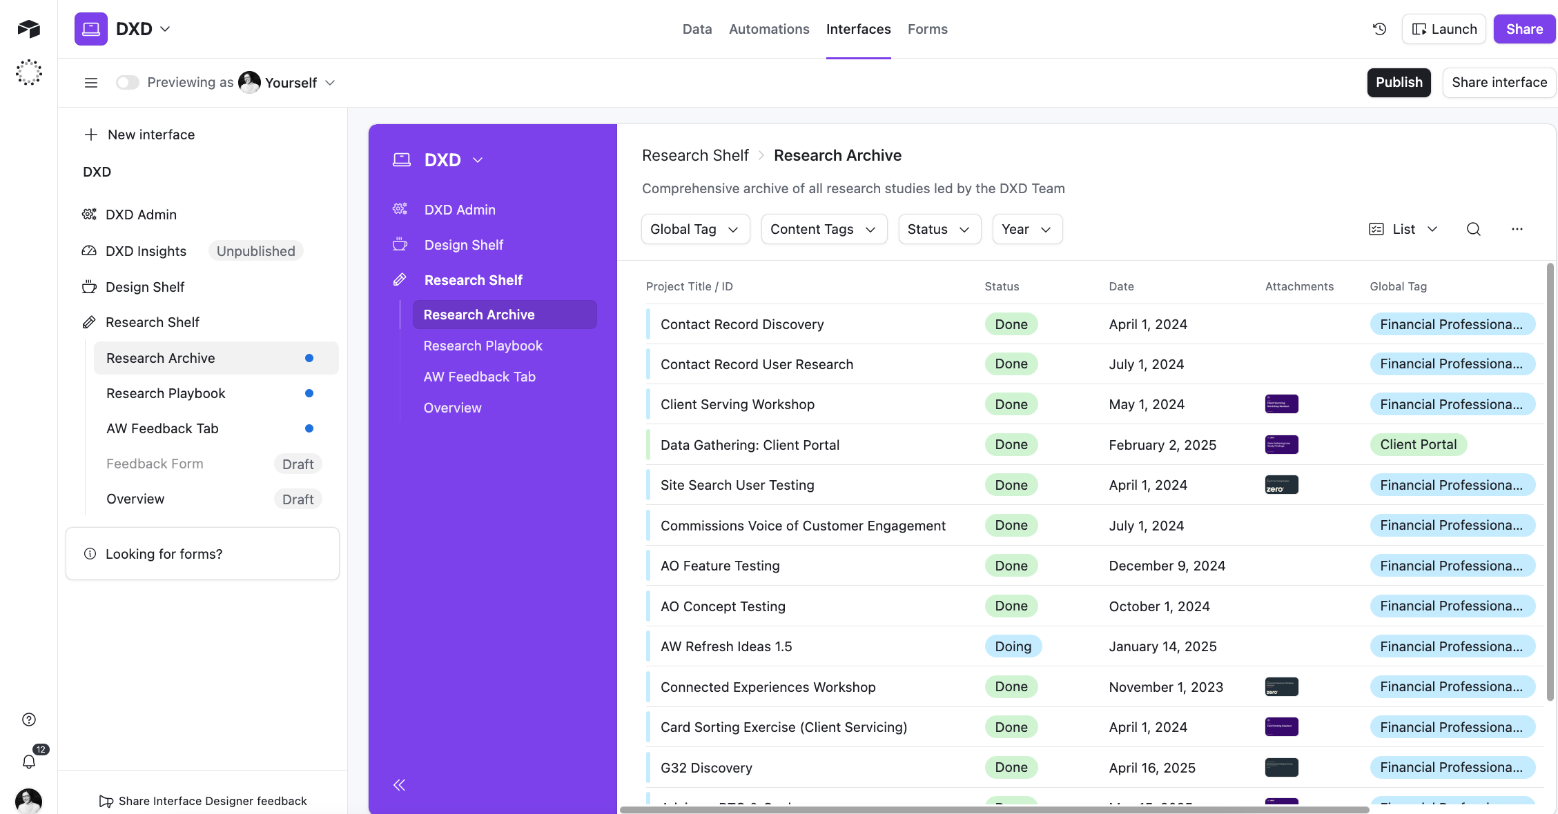Viewport: 1558px width, 814px height.
Task: Open the Year filter dropdown
Action: tap(1026, 229)
